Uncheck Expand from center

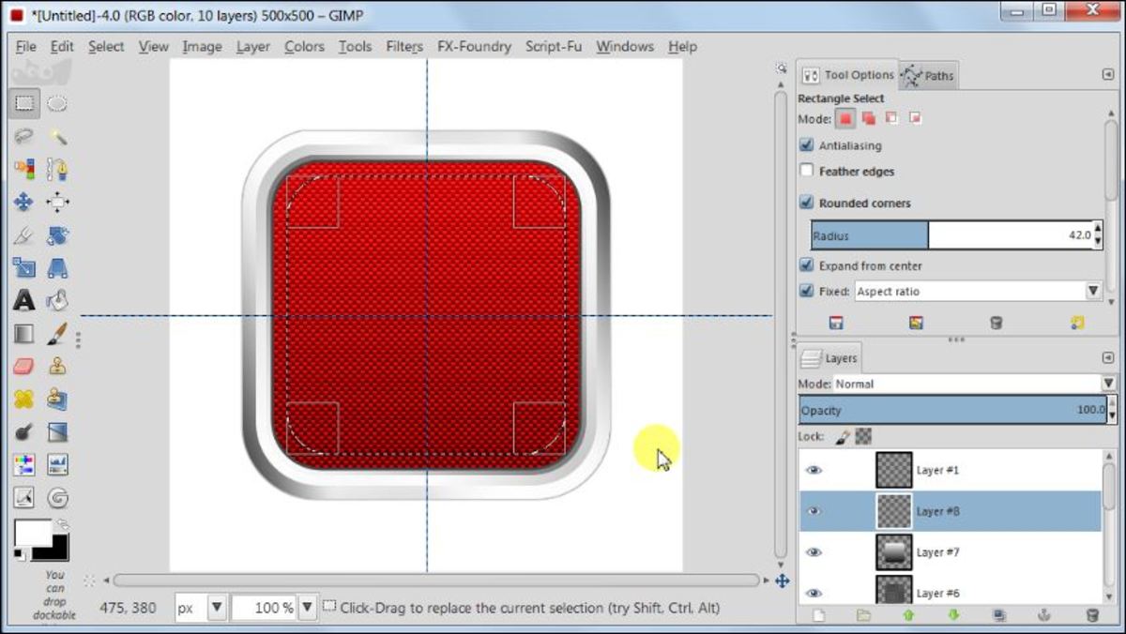pos(807,265)
